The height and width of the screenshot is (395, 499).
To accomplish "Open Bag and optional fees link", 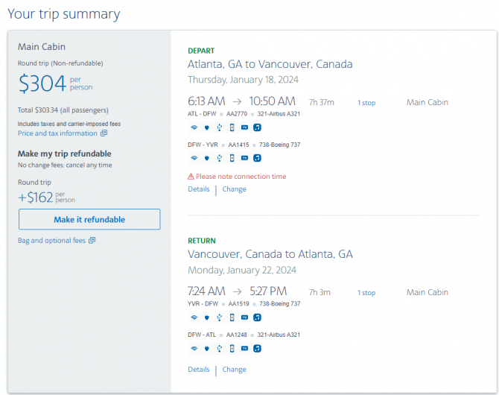I will click(51, 240).
